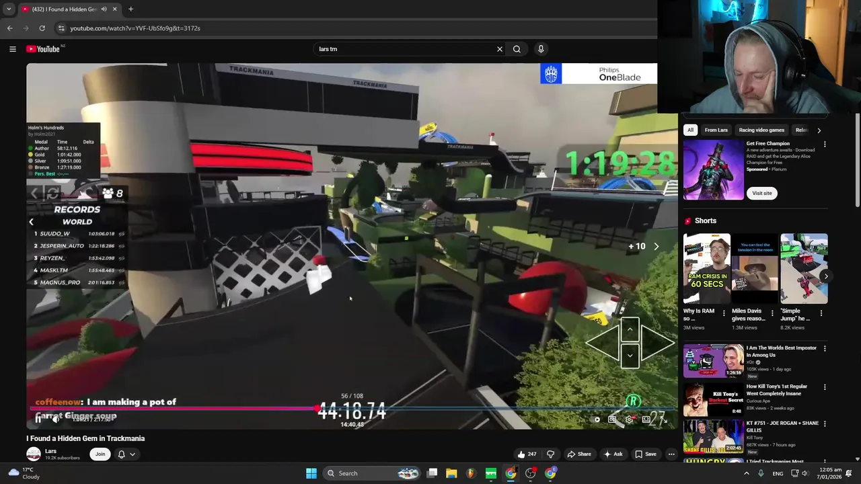Reload the page in Chrome
Viewport: 861px width, 484px height.
42,28
